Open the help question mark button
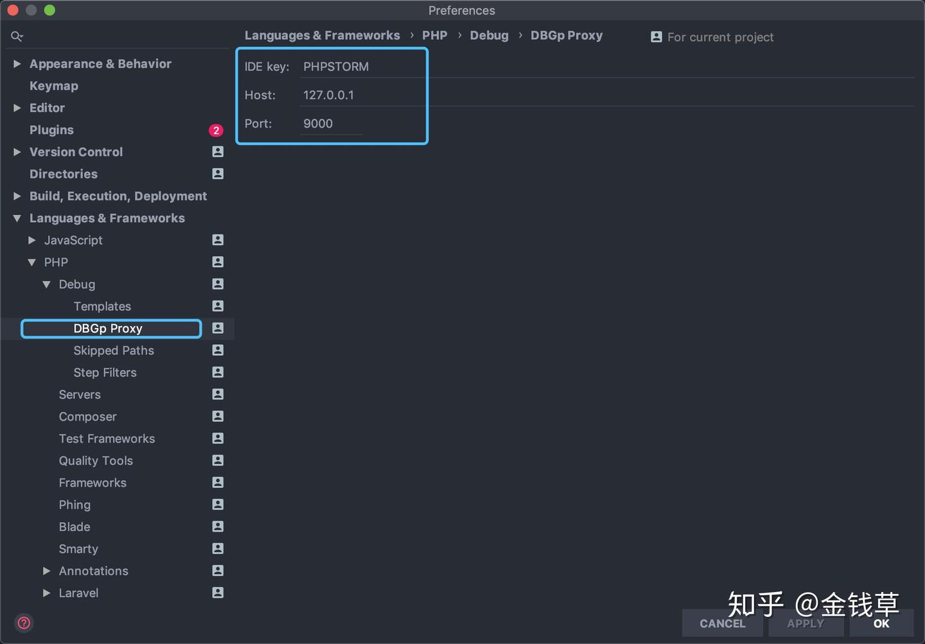This screenshot has height=644, width=925. (x=24, y=623)
